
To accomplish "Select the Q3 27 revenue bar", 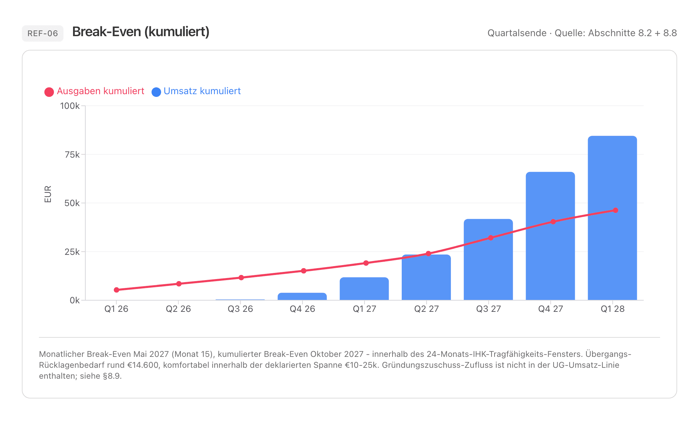I will [488, 260].
